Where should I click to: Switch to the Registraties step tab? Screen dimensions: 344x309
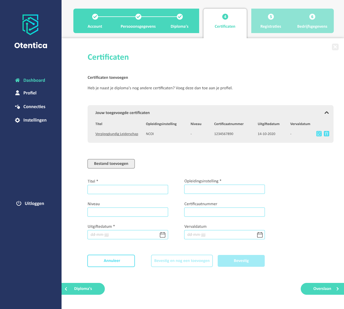coord(271,26)
